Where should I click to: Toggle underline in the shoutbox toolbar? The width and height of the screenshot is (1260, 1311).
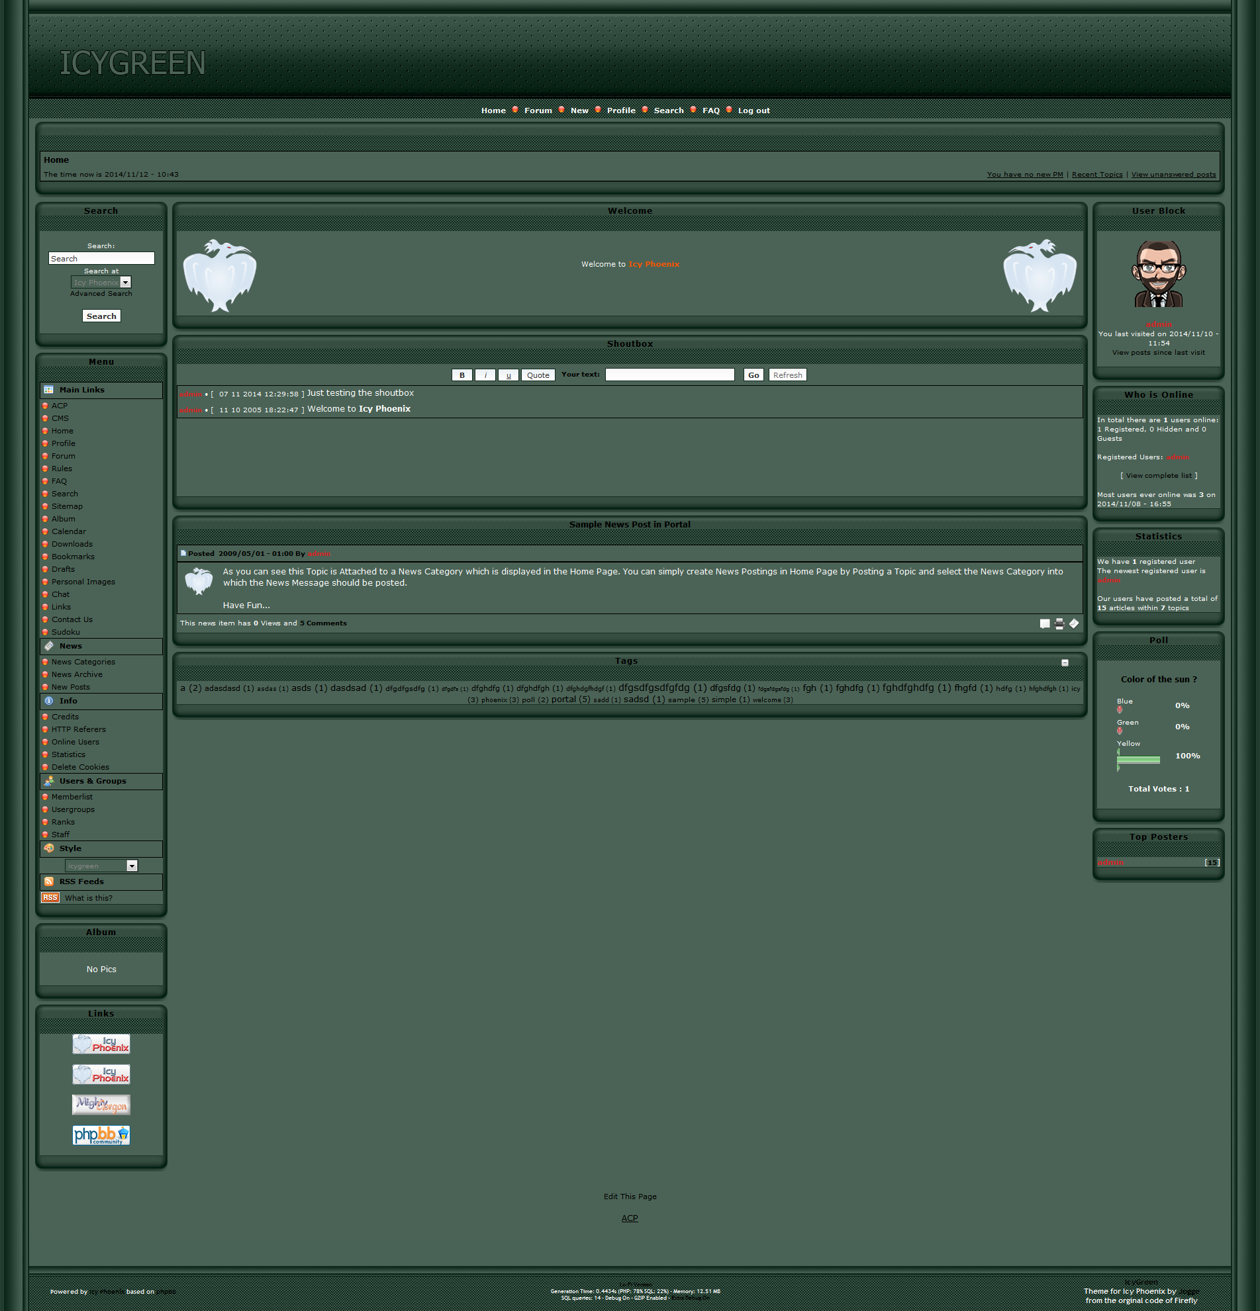tap(508, 375)
